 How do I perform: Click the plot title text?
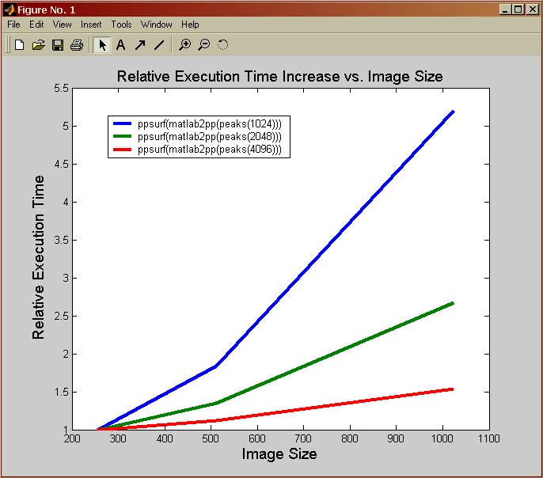(279, 77)
